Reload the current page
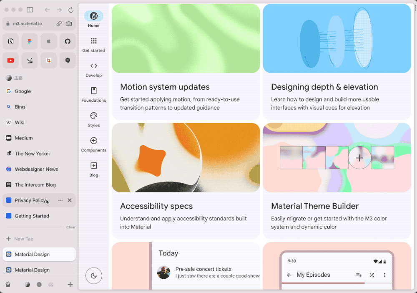The image size is (417, 293). (71, 10)
